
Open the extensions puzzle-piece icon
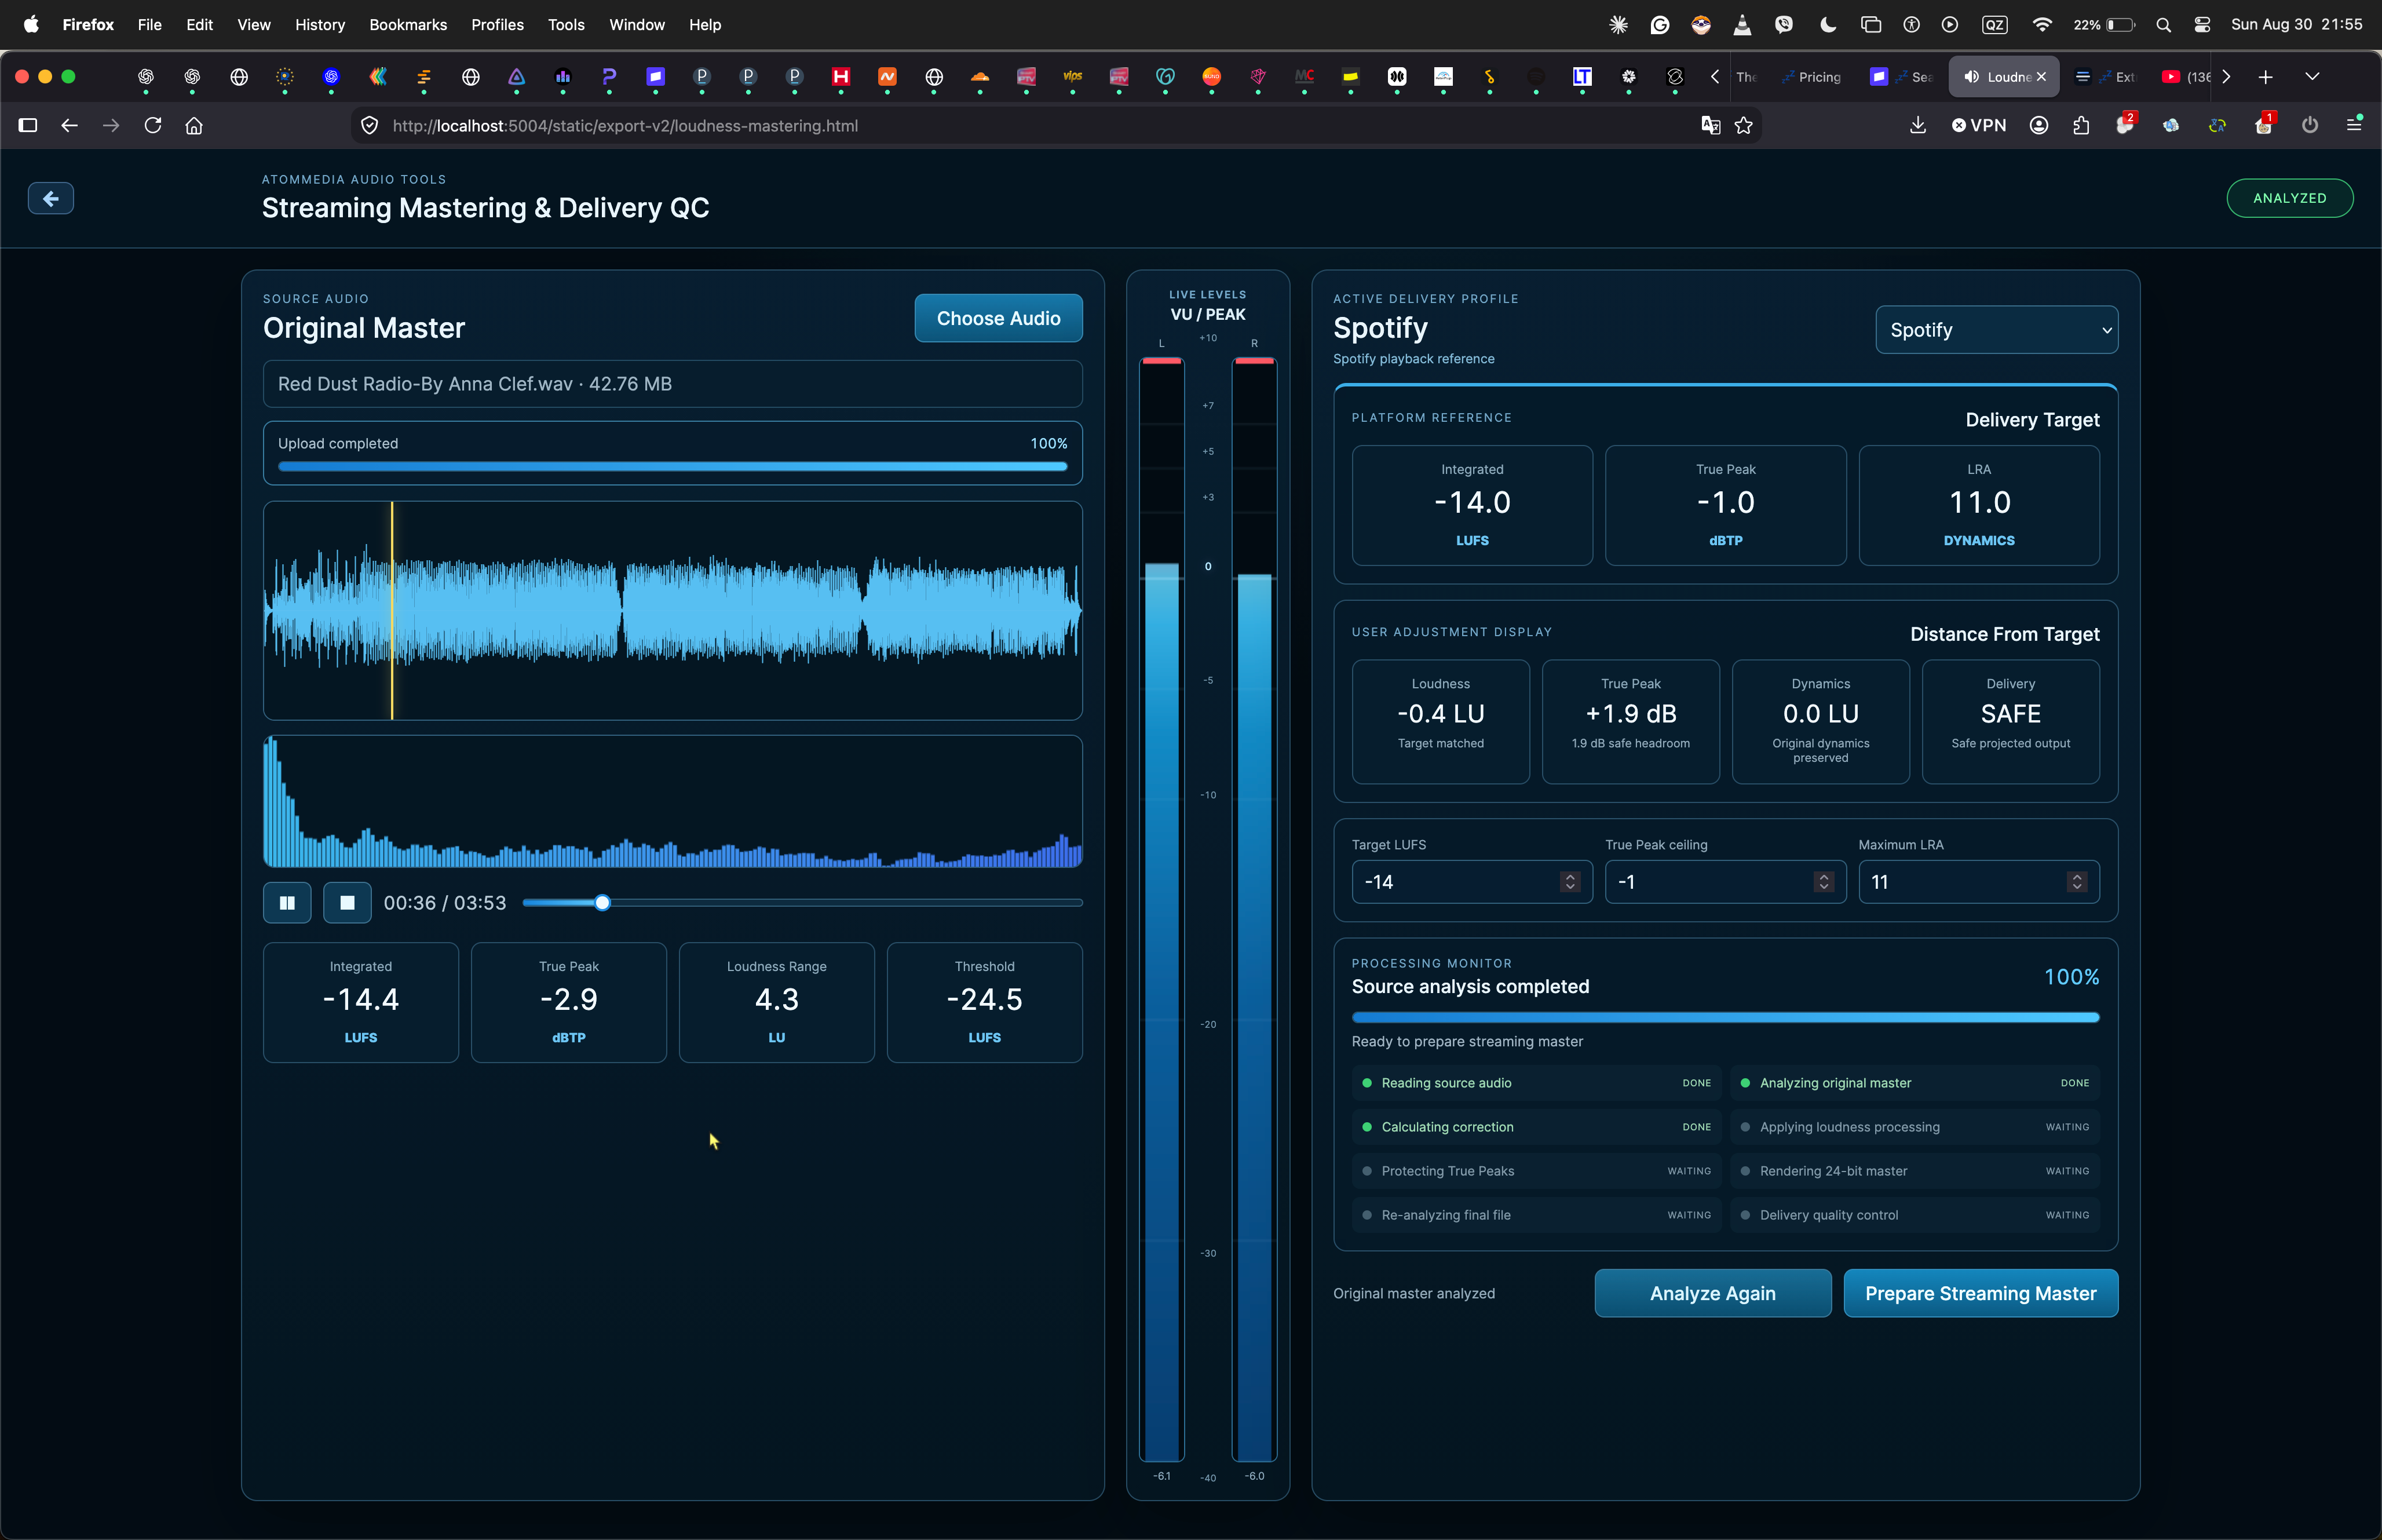click(2081, 125)
